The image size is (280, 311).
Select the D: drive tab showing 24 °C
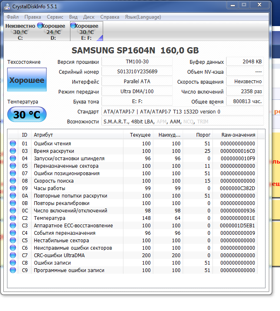pyautogui.click(x=53, y=32)
